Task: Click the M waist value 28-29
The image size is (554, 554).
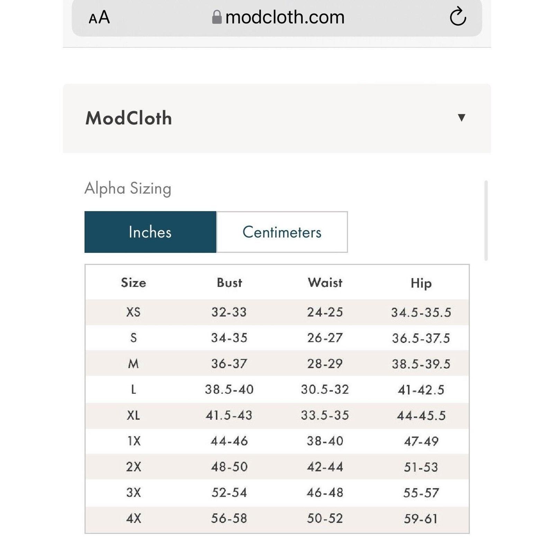Action: click(325, 364)
